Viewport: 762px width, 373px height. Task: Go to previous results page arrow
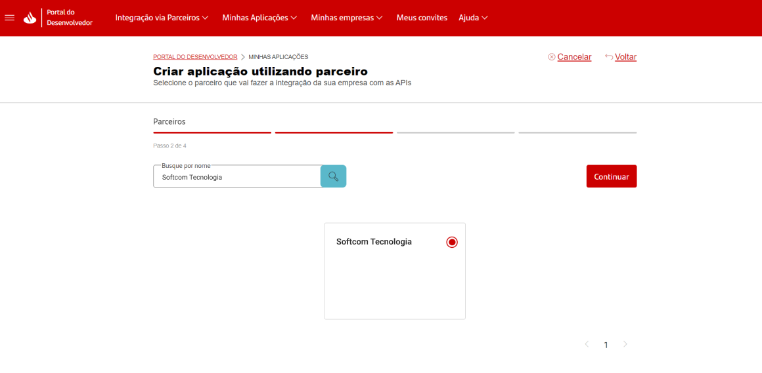pyautogui.click(x=587, y=344)
